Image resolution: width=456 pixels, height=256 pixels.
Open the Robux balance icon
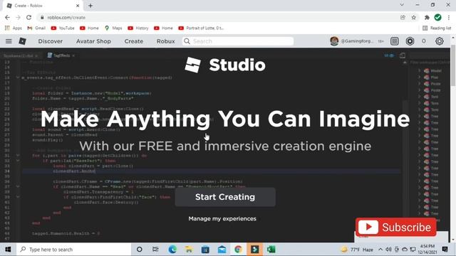[x=410, y=41]
